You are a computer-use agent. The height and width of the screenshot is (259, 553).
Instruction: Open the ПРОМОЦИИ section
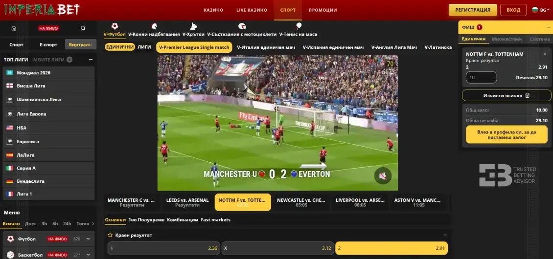323,10
